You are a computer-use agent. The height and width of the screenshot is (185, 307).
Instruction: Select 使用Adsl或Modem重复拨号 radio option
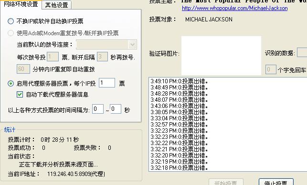(x=11, y=33)
